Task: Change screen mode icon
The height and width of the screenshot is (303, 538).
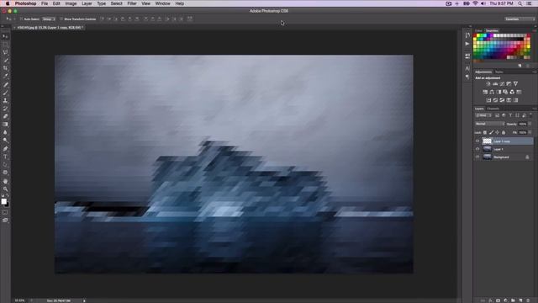Action: [x=5, y=221]
